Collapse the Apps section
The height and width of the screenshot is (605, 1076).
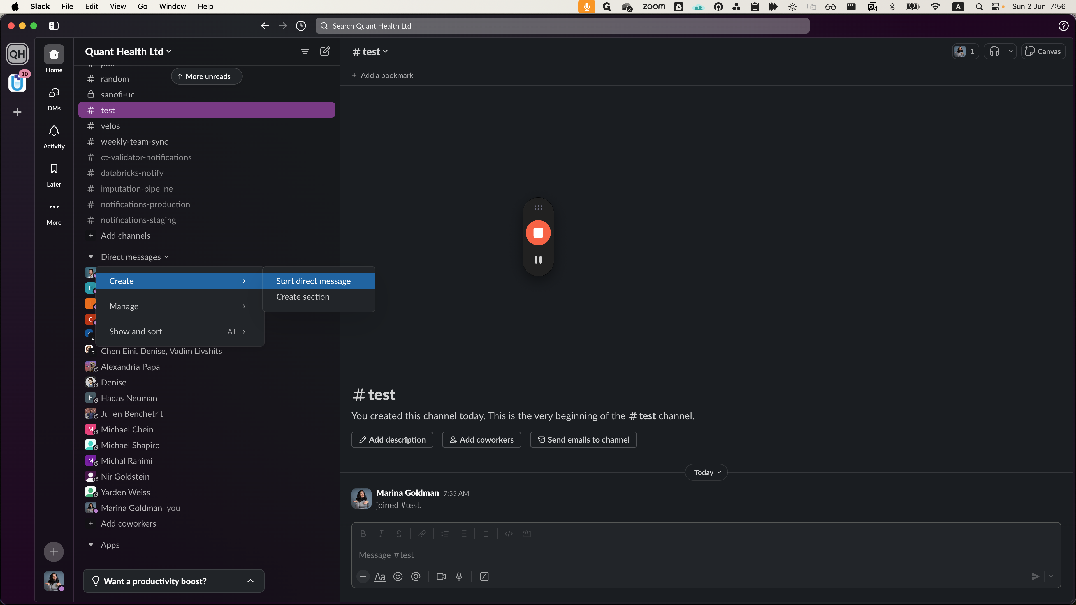click(91, 545)
